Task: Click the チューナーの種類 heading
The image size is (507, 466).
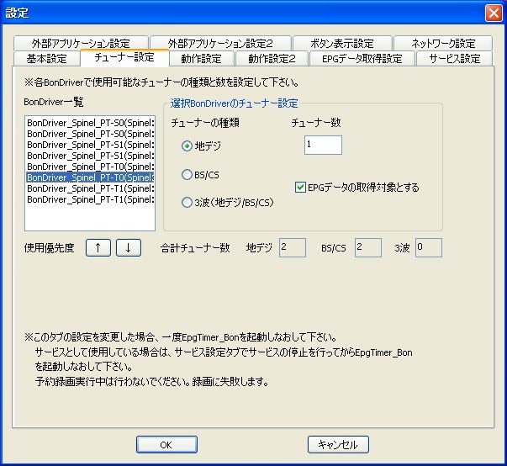Action: click(x=205, y=123)
